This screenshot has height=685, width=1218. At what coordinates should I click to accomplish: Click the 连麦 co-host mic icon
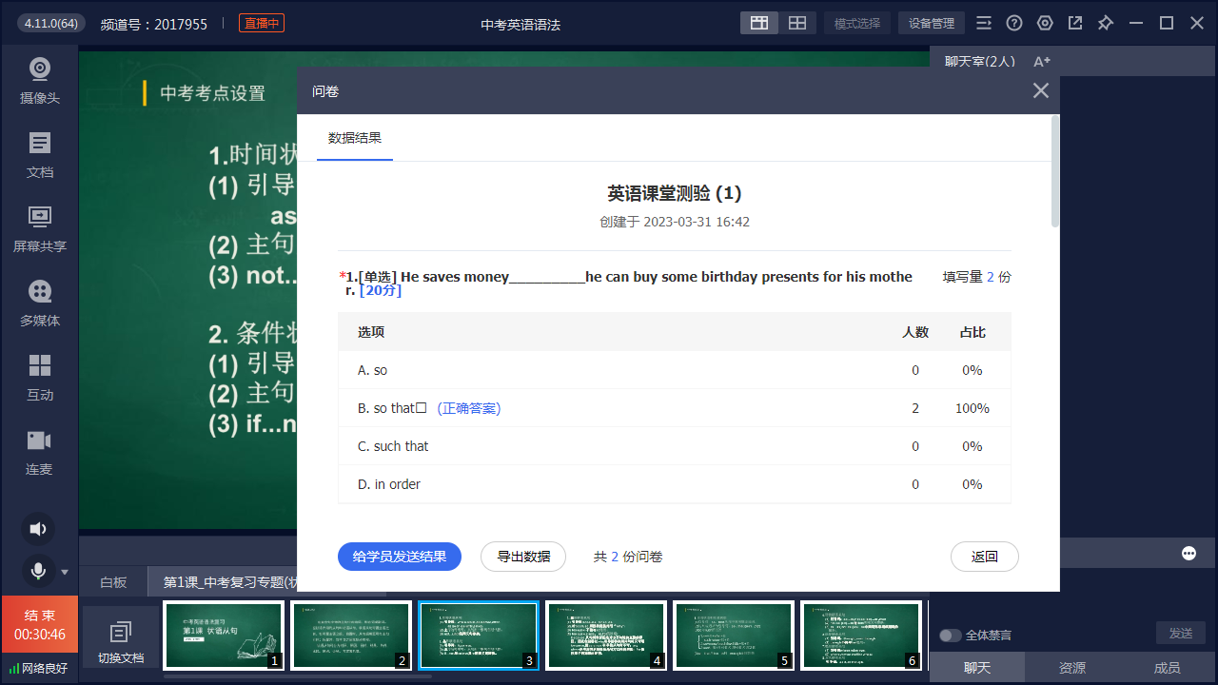39,451
